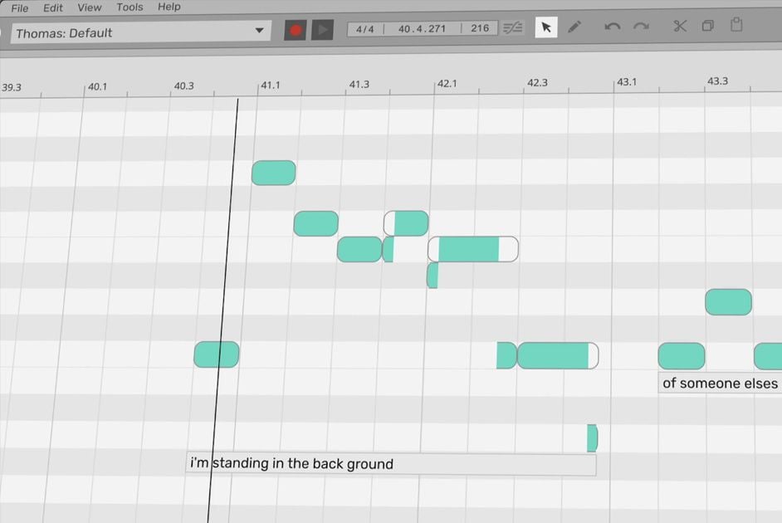782x523 pixels.
Task: Click the scissors Cut icon
Action: pyautogui.click(x=679, y=26)
